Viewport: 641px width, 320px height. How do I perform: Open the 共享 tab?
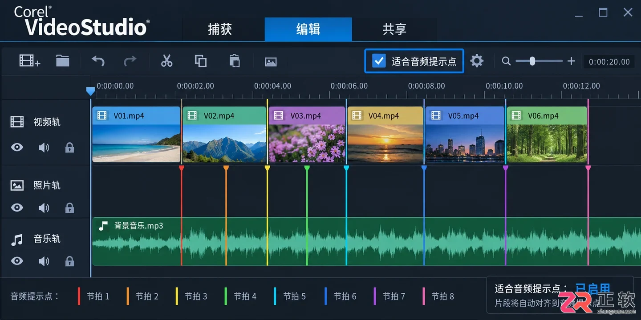[x=394, y=29]
